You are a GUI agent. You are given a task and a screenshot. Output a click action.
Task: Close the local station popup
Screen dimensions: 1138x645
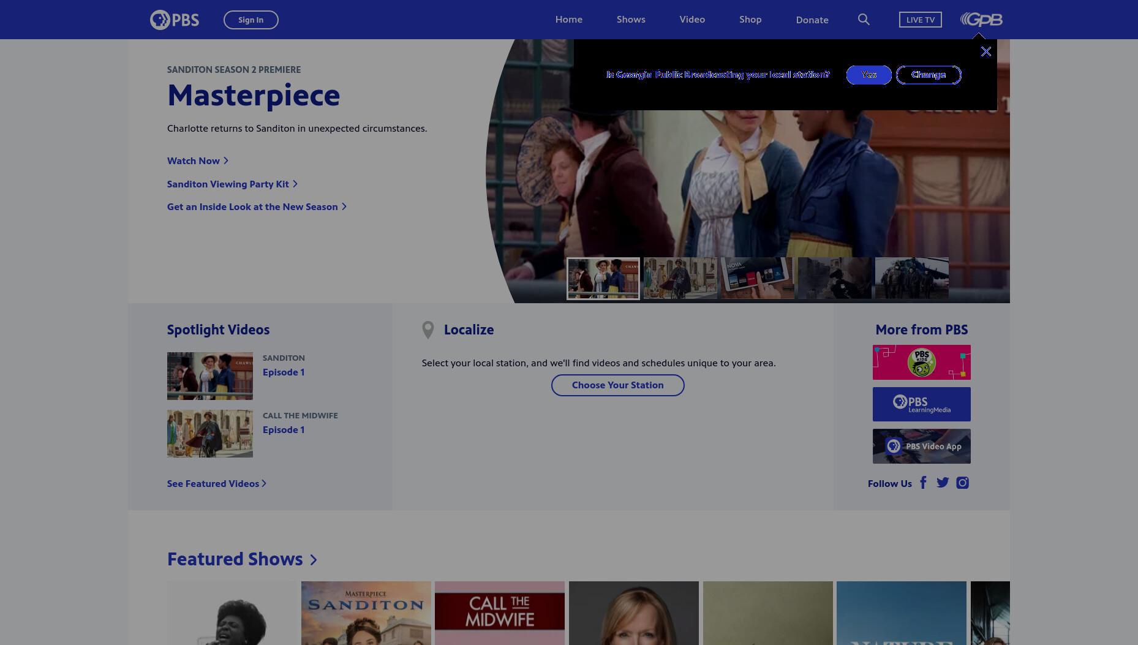point(985,52)
